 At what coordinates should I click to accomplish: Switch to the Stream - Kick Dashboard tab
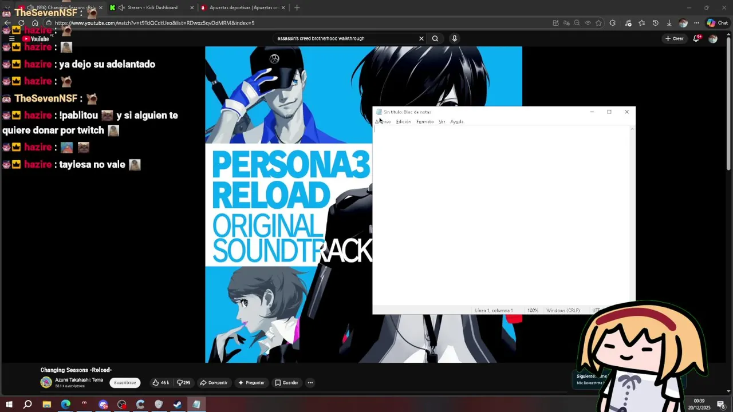click(x=152, y=7)
